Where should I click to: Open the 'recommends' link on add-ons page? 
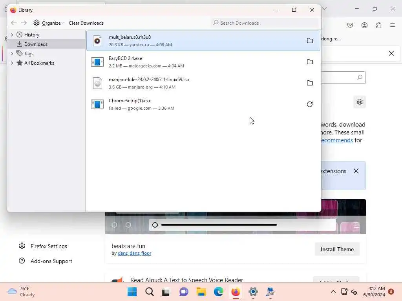click(337, 140)
